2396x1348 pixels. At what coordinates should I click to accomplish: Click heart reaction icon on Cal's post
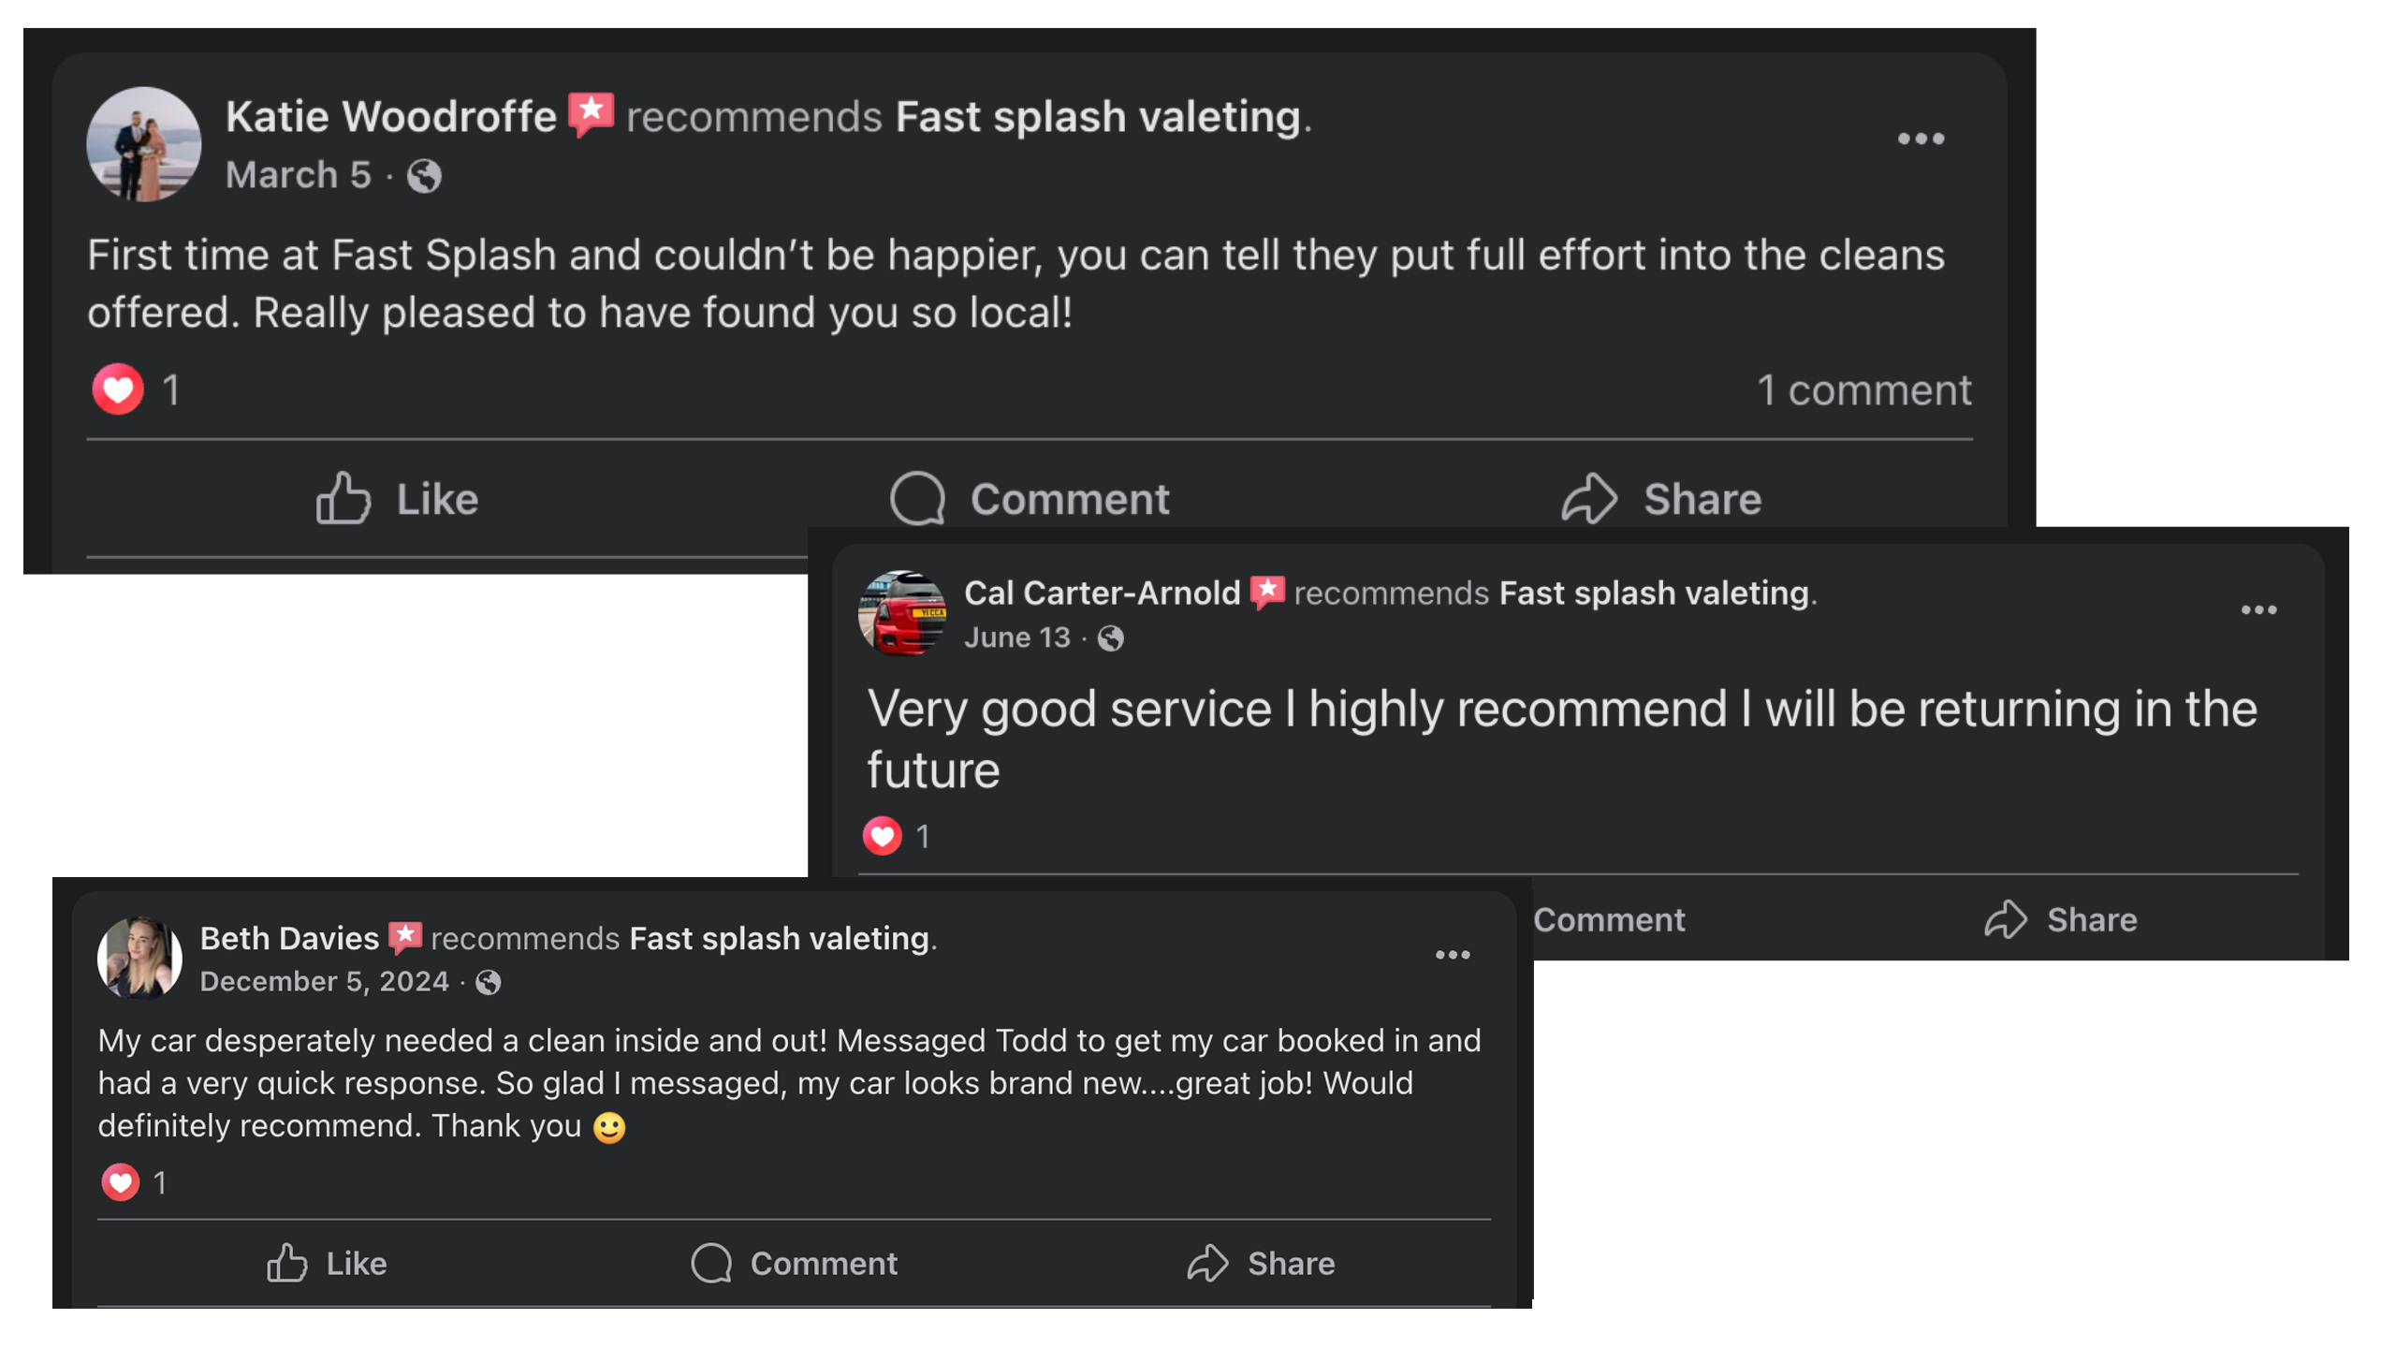click(882, 836)
